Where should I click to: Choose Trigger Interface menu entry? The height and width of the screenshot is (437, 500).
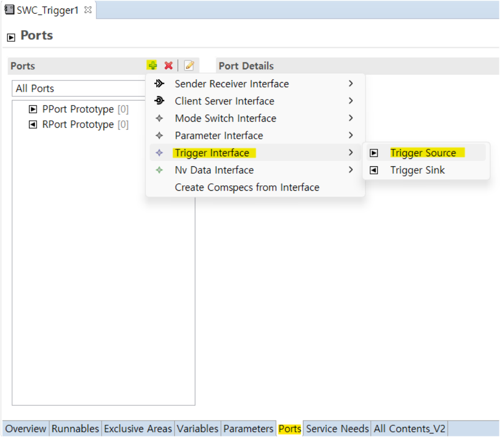click(x=255, y=153)
